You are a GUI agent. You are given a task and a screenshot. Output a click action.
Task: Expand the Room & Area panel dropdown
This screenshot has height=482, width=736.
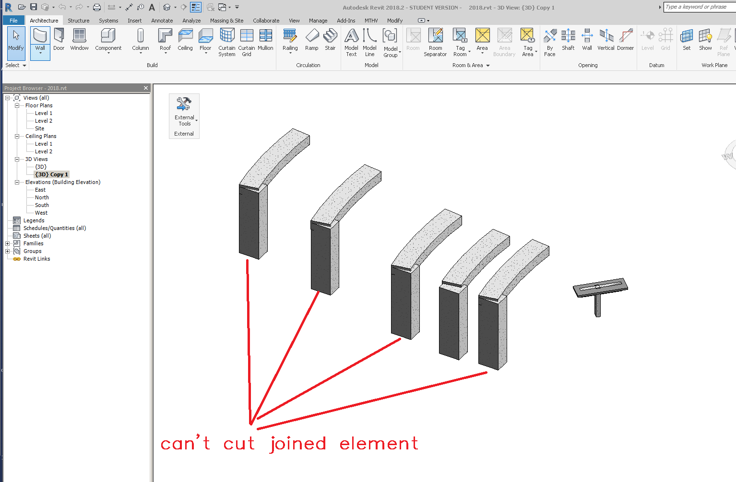tap(471, 65)
